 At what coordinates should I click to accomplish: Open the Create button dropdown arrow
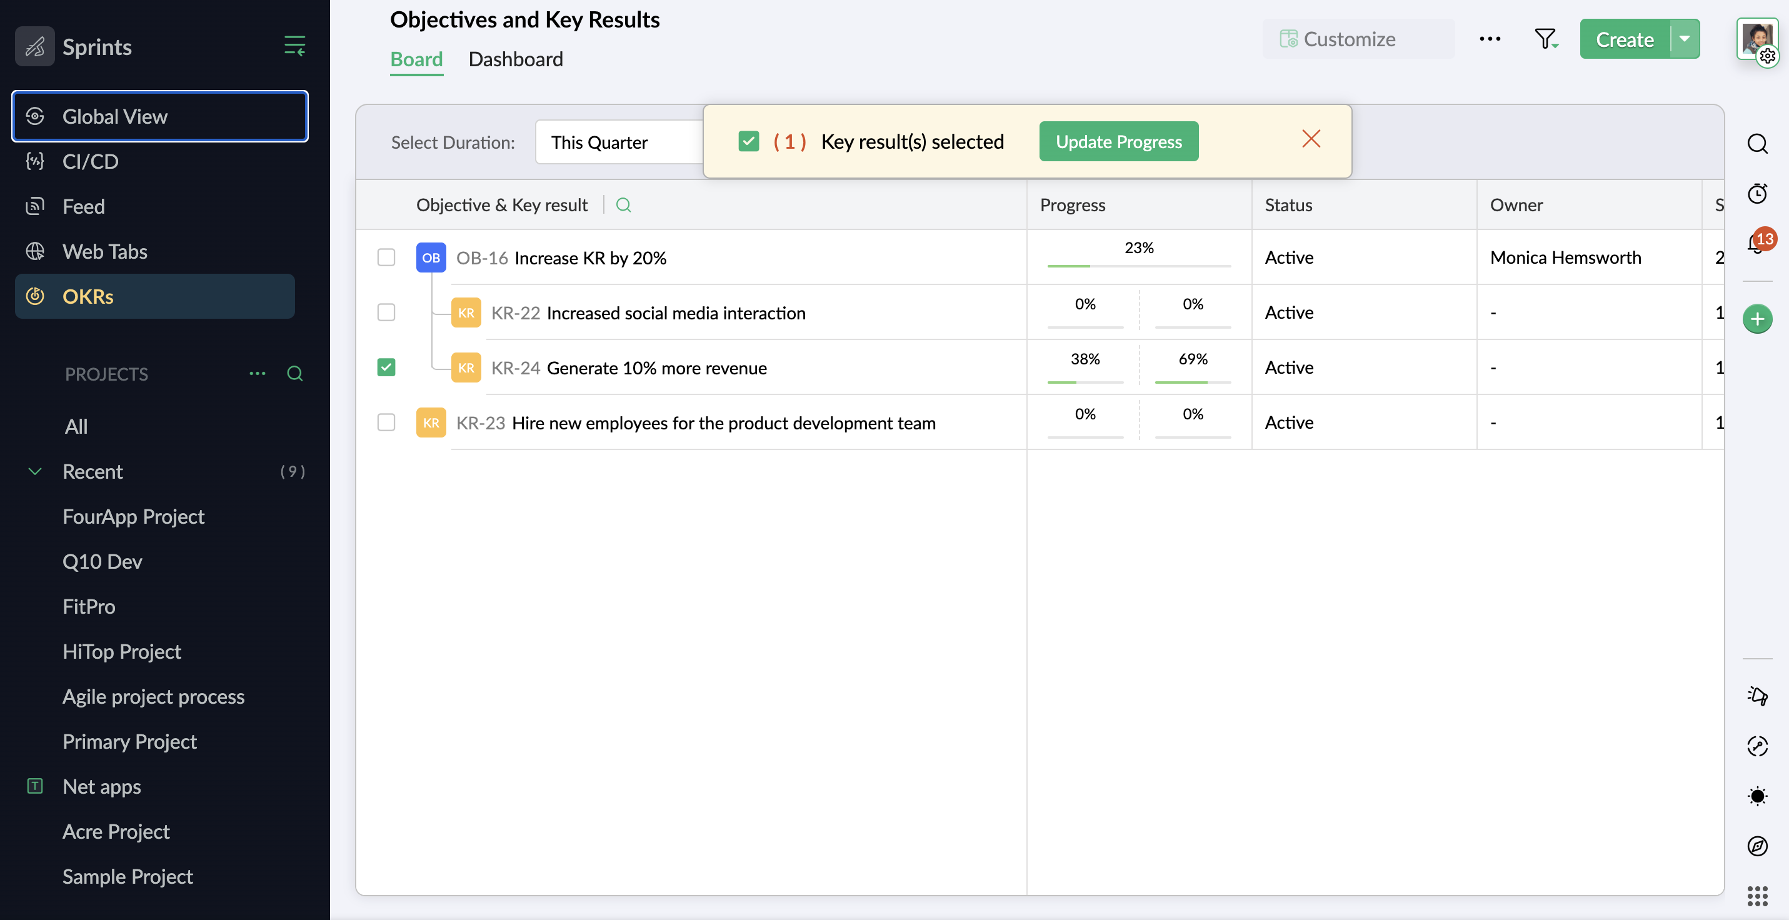point(1684,39)
